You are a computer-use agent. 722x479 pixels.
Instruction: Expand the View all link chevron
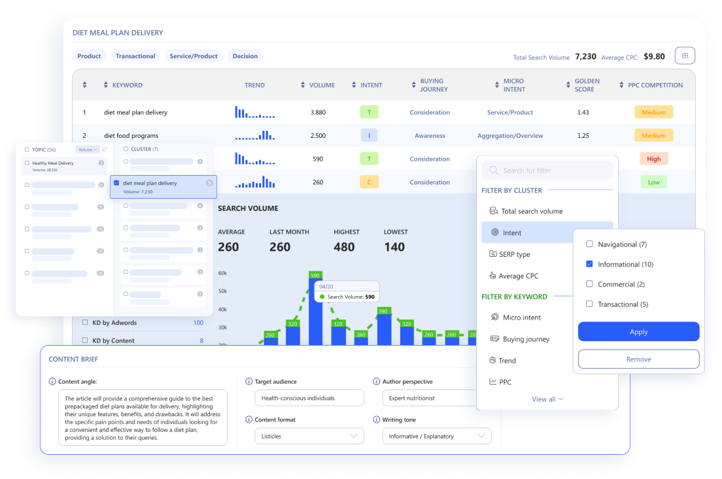point(559,399)
